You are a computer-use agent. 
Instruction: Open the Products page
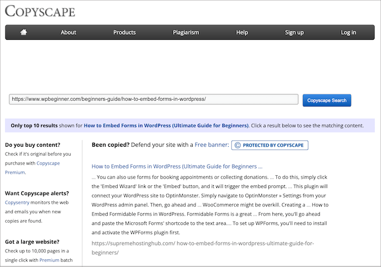pyautogui.click(x=124, y=32)
